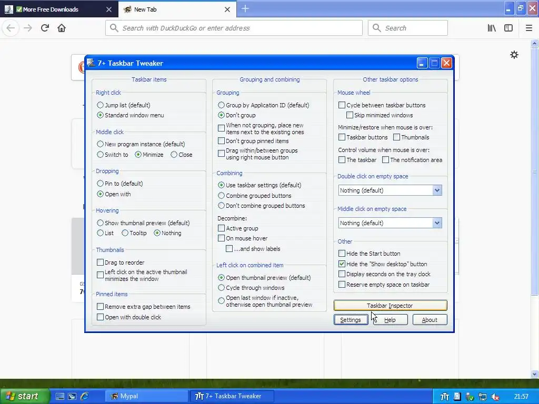Click Show Desktop quick launch icon

[60, 396]
